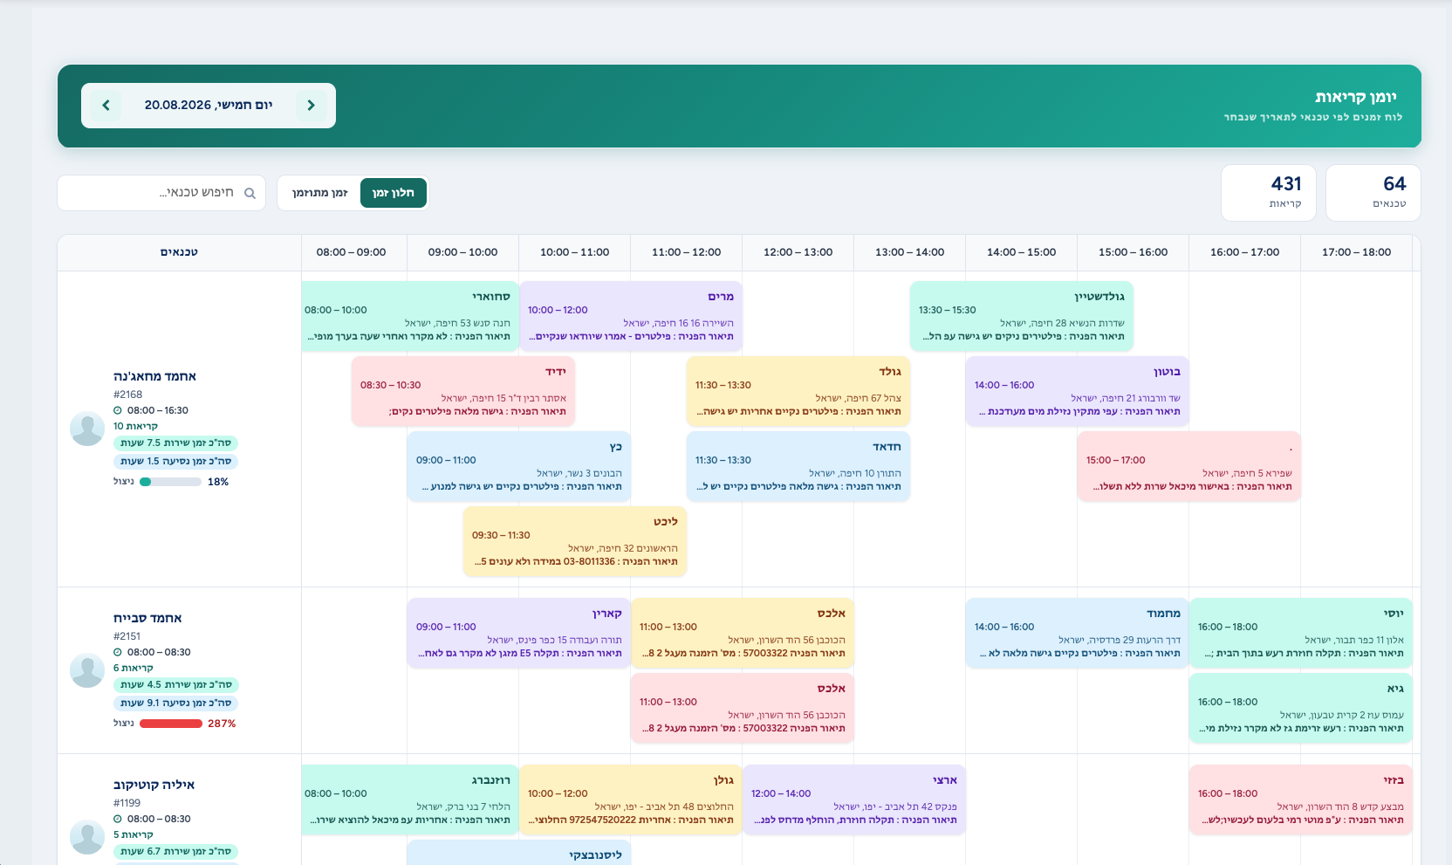Click the 13:00 – 14:00 column header
The image size is (1452, 865).
point(909,252)
